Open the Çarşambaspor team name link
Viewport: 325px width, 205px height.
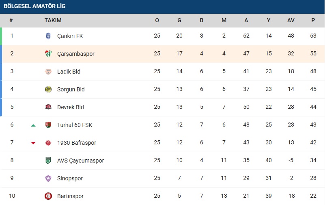[75, 54]
